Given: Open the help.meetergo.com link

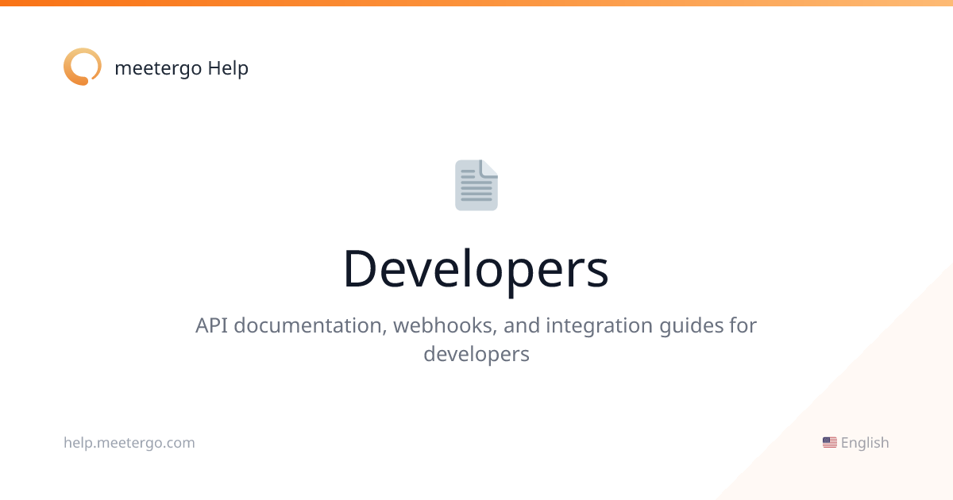Looking at the screenshot, I should click(129, 443).
